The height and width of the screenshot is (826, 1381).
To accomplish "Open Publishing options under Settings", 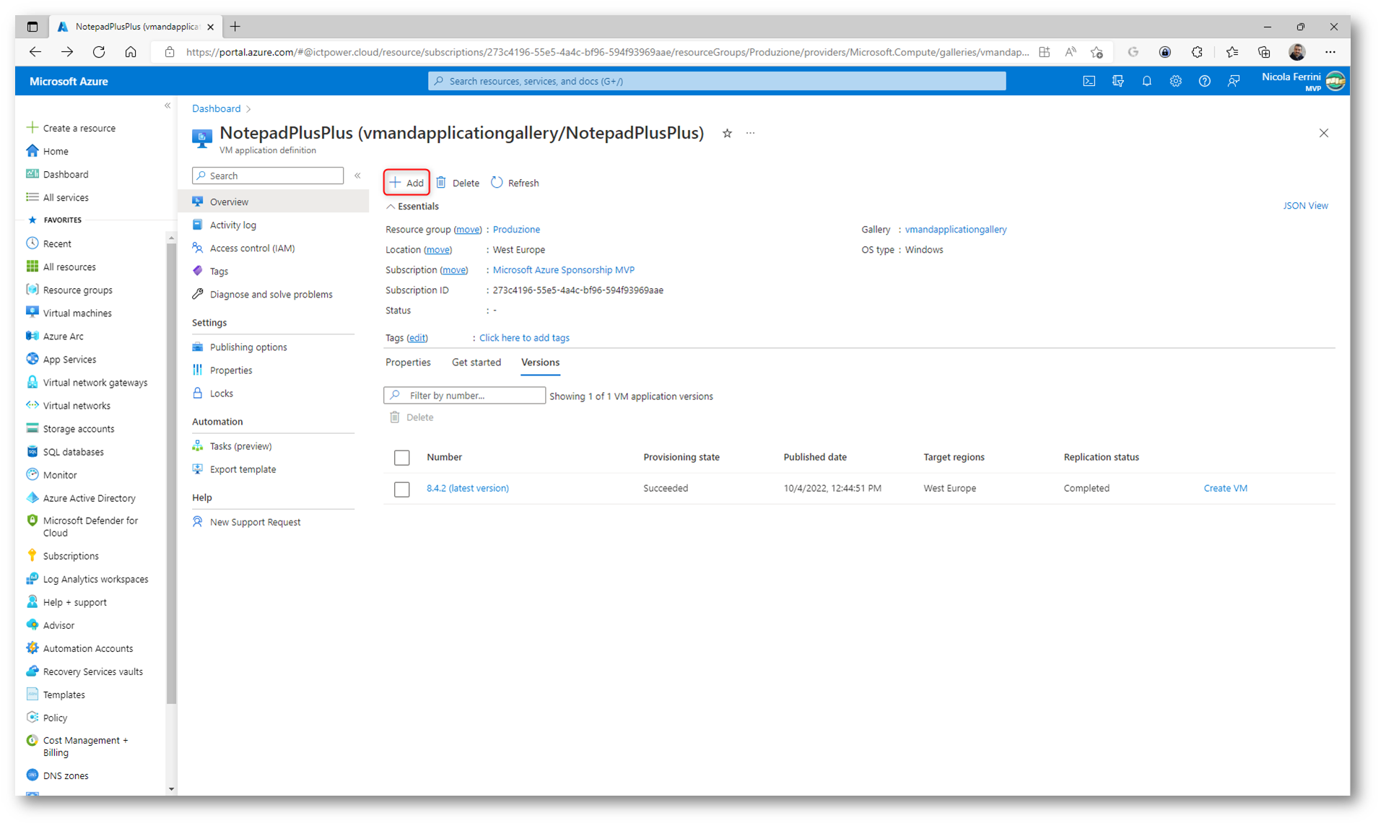I will [x=248, y=347].
